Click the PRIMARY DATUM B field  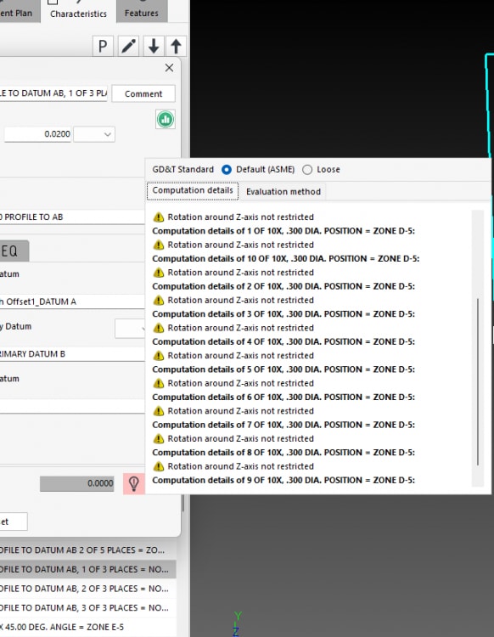72,354
